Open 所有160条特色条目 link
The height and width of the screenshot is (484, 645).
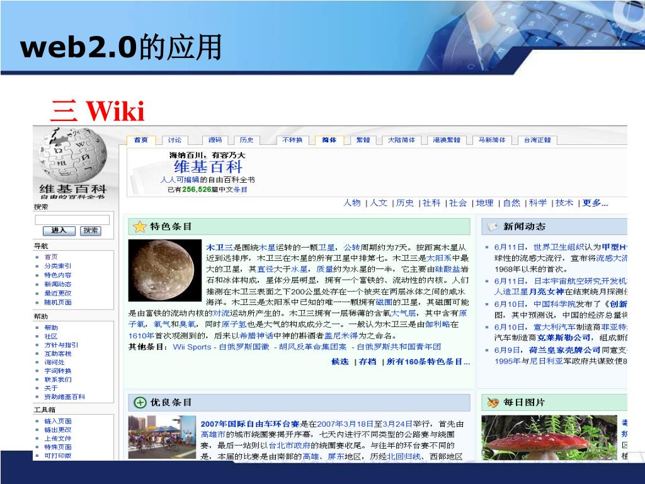tap(428, 362)
